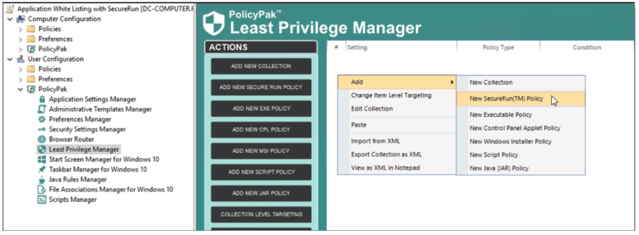This screenshot has width=639, height=235.
Task: Click the Start Screen Manager Windows logo icon
Action: click(x=41, y=159)
